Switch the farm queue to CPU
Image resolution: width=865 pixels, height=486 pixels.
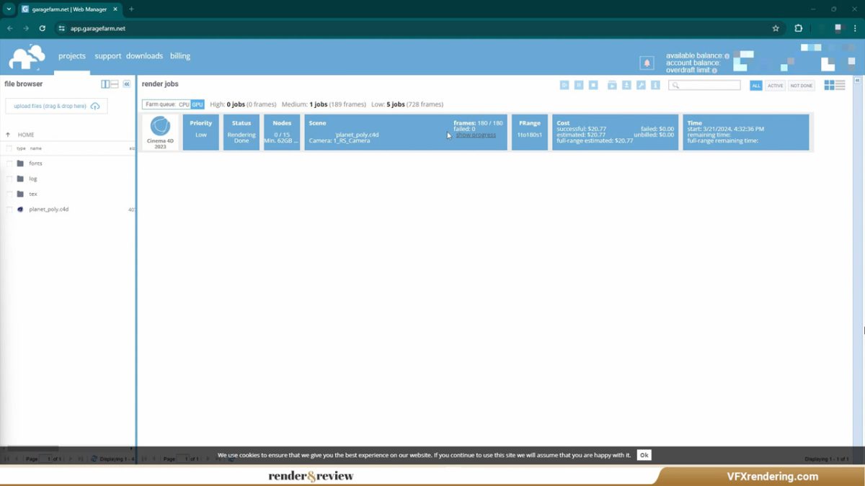pyautogui.click(x=184, y=104)
